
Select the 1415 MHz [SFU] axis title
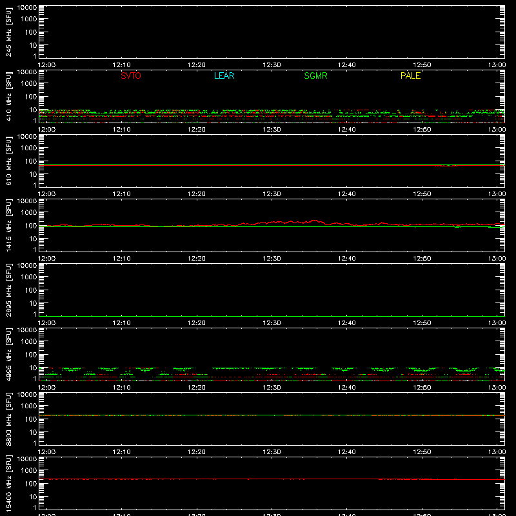9,225
